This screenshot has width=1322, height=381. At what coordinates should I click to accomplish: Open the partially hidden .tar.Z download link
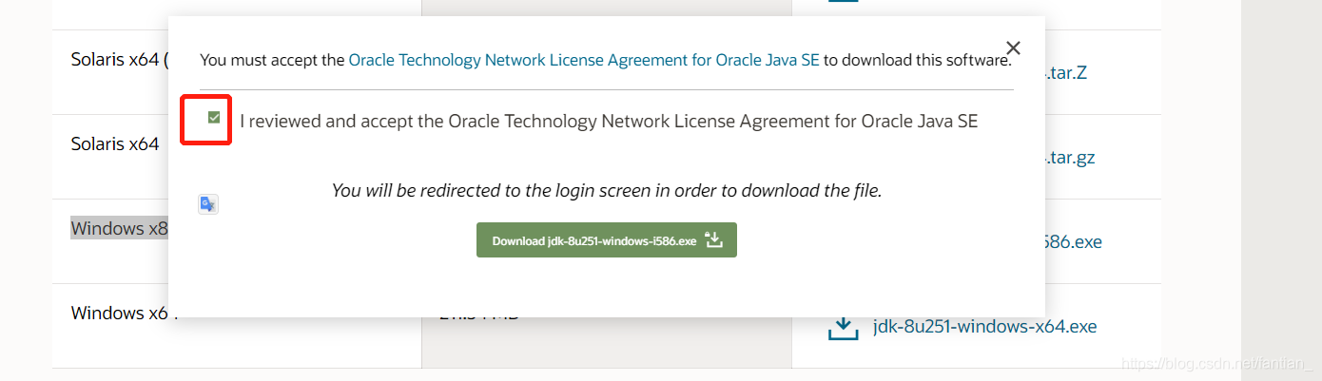click(1065, 72)
